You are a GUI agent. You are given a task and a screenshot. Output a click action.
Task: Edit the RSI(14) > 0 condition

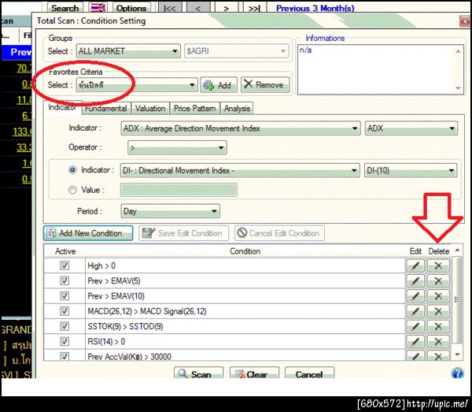coord(415,341)
